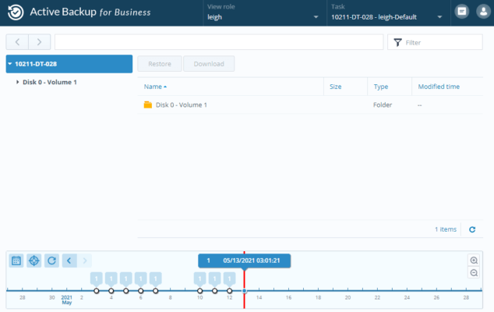This screenshot has height=312, width=494.
Task: Open the notifications message icon
Action: [462, 12]
